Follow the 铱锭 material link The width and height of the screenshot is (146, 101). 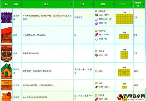pos(101,23)
